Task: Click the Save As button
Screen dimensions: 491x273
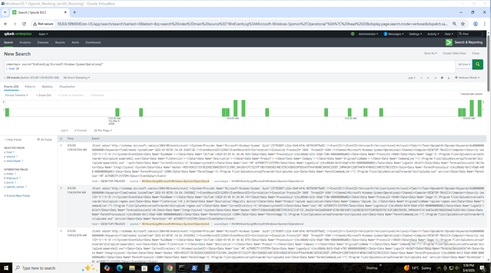Action: point(430,53)
